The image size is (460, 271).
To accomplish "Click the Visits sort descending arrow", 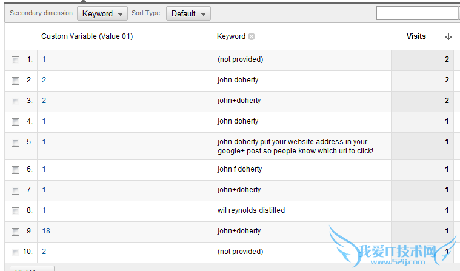I will point(448,36).
